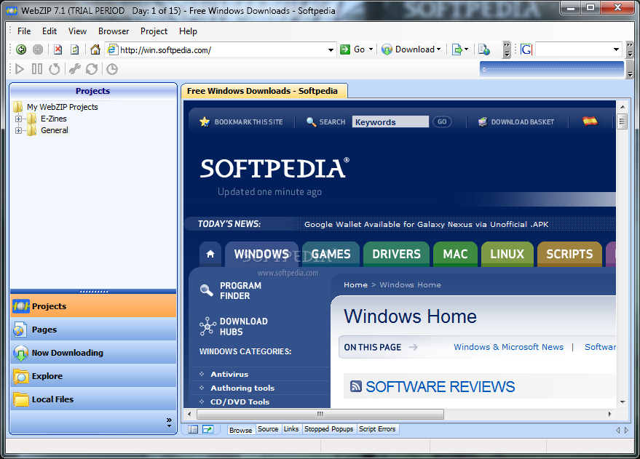The image size is (640, 459).
Task: Expand toolbar overflow chevron beside Google icon
Action: click(x=507, y=49)
